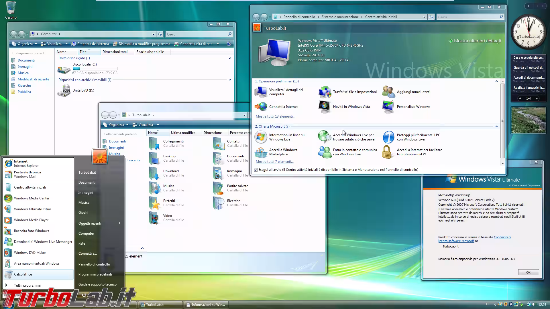Select the Partite salvate folder icon

(219, 188)
